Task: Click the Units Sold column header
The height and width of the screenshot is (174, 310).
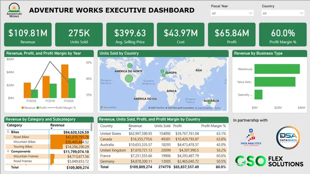Action: coord(162,126)
